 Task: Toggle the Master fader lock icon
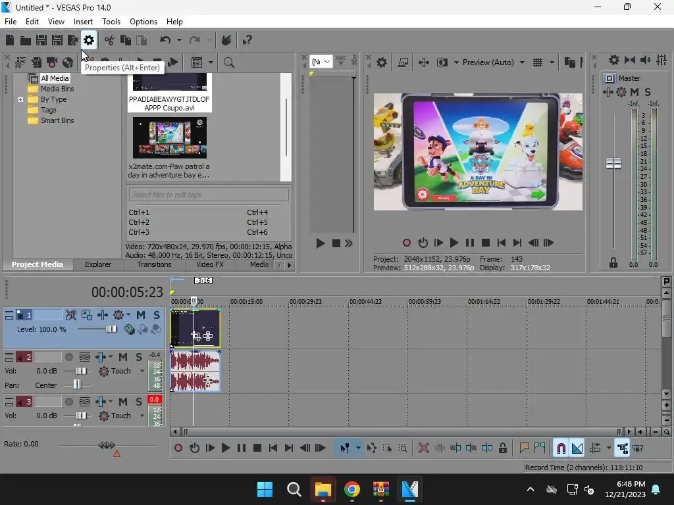[x=613, y=262]
